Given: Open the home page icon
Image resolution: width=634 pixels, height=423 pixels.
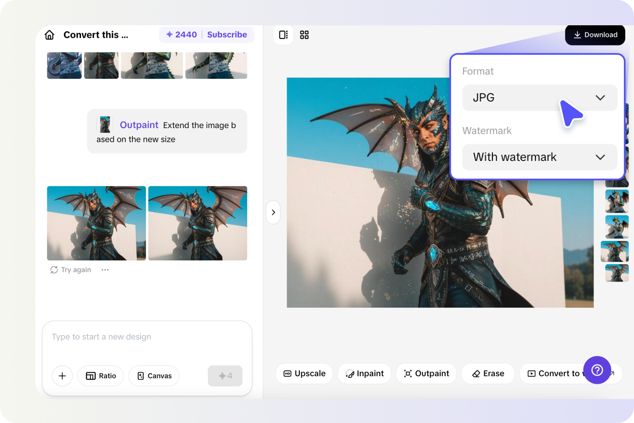Looking at the screenshot, I should [49, 35].
